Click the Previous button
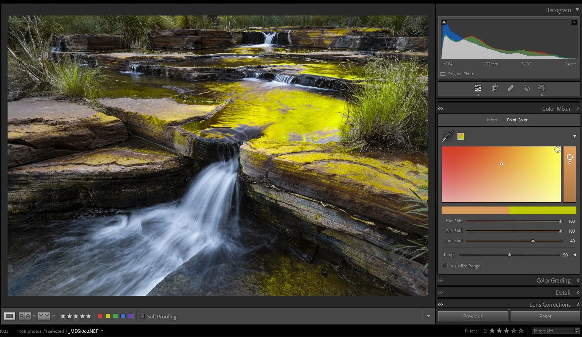This screenshot has height=337, width=582. 473,316
